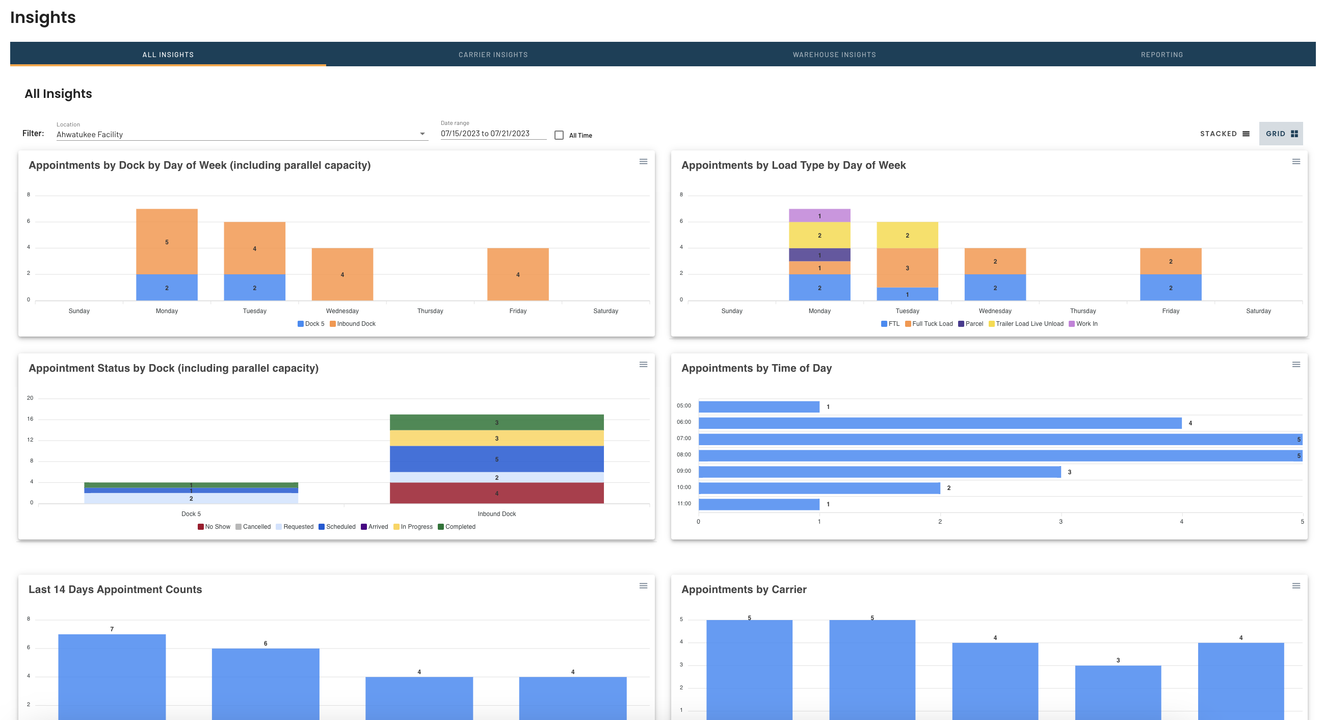Image resolution: width=1323 pixels, height=720 pixels.
Task: Toggle Trailer Load Live Unload legend series
Action: (1026, 324)
